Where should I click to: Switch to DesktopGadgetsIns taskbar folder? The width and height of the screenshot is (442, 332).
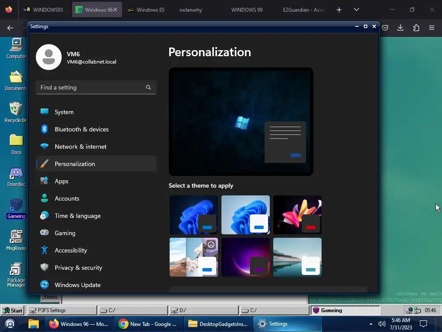point(218,324)
